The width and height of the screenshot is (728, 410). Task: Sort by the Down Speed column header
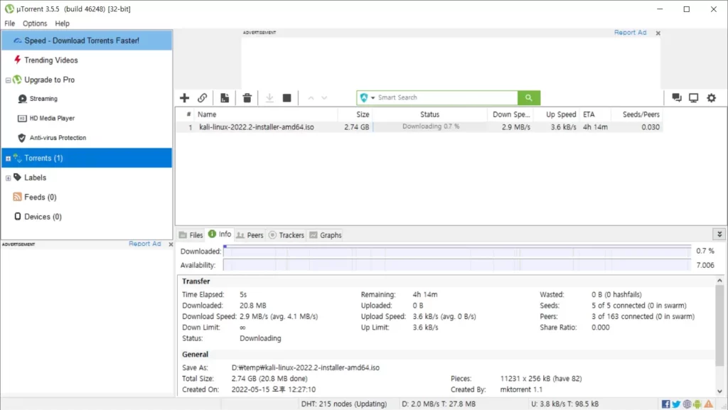pos(510,114)
